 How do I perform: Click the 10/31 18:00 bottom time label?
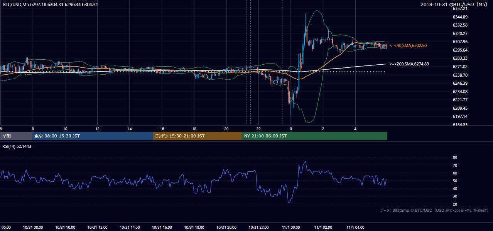194,228
